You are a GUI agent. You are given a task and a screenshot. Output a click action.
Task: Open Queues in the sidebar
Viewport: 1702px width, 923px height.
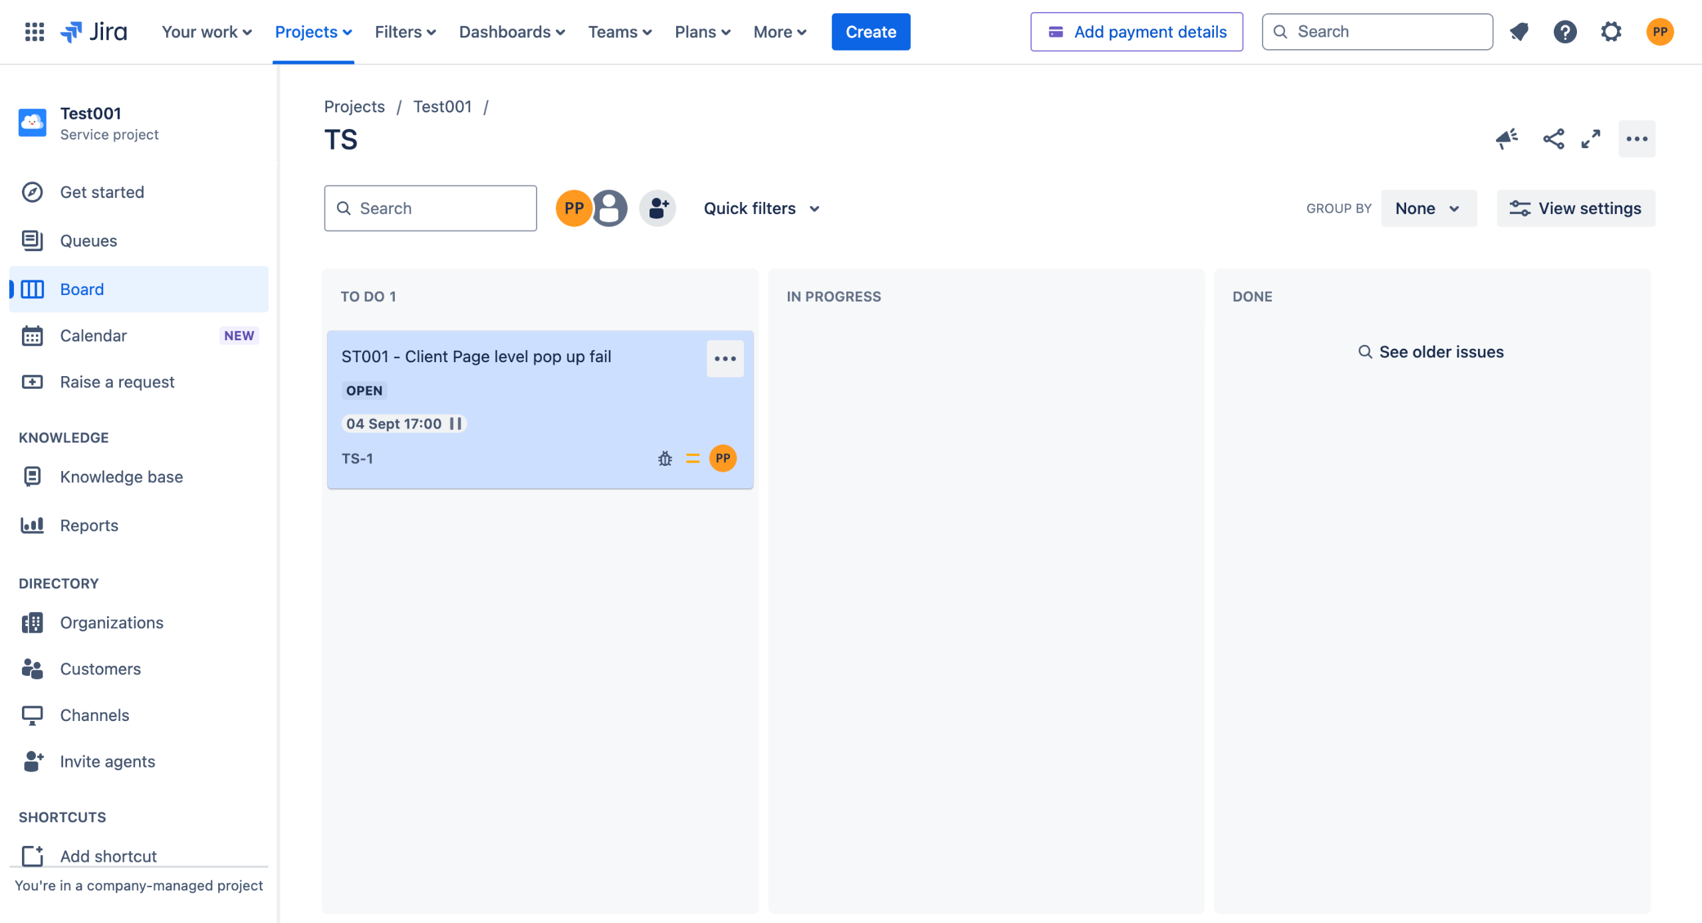click(x=88, y=241)
